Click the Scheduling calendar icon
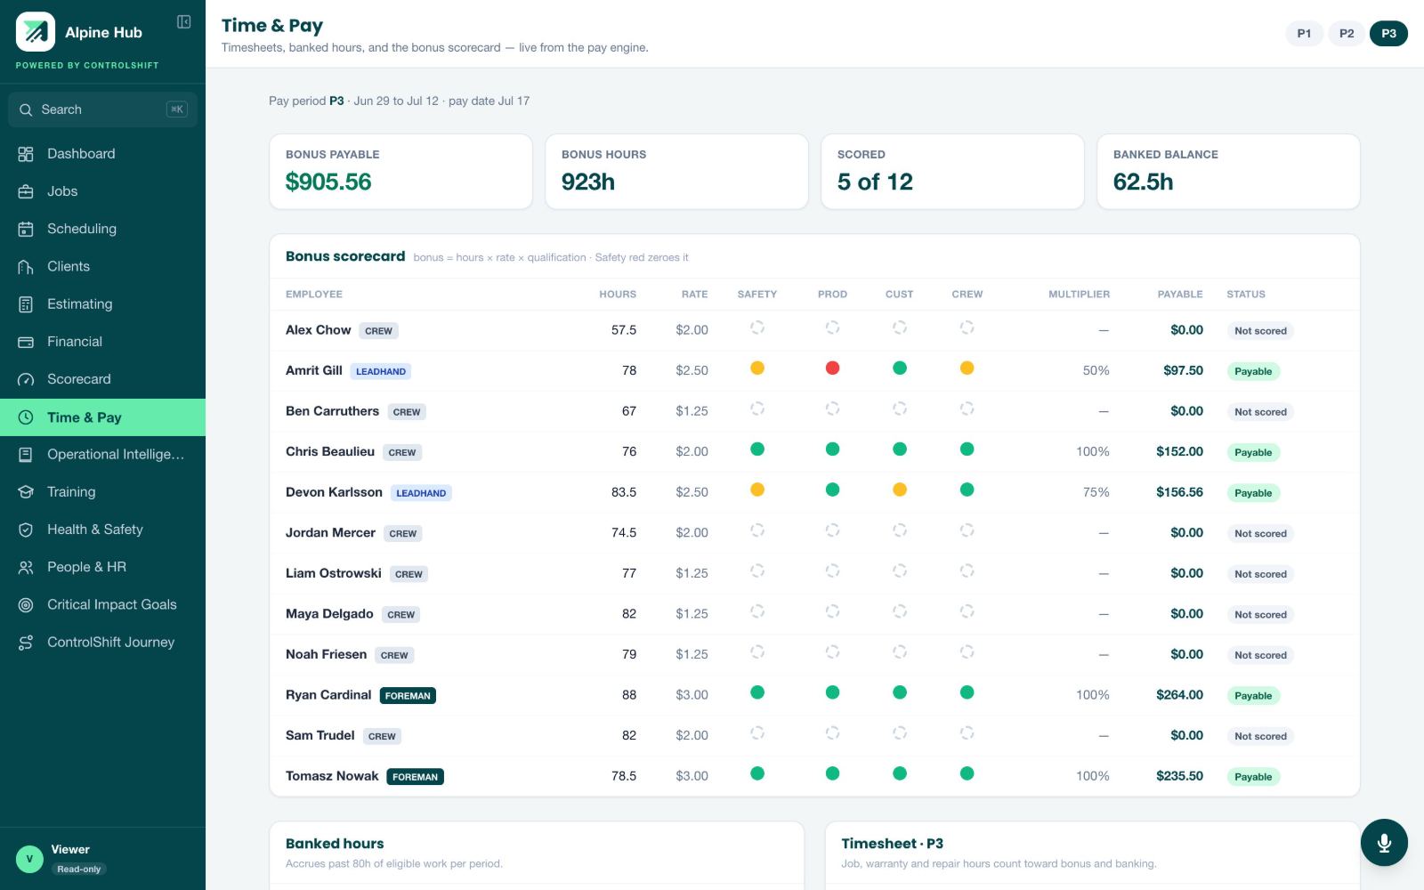Screen dimensions: 1424x890 pyautogui.click(x=26, y=229)
